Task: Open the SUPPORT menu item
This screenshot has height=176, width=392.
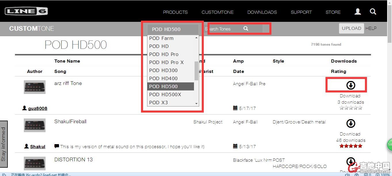Action: click(x=301, y=12)
